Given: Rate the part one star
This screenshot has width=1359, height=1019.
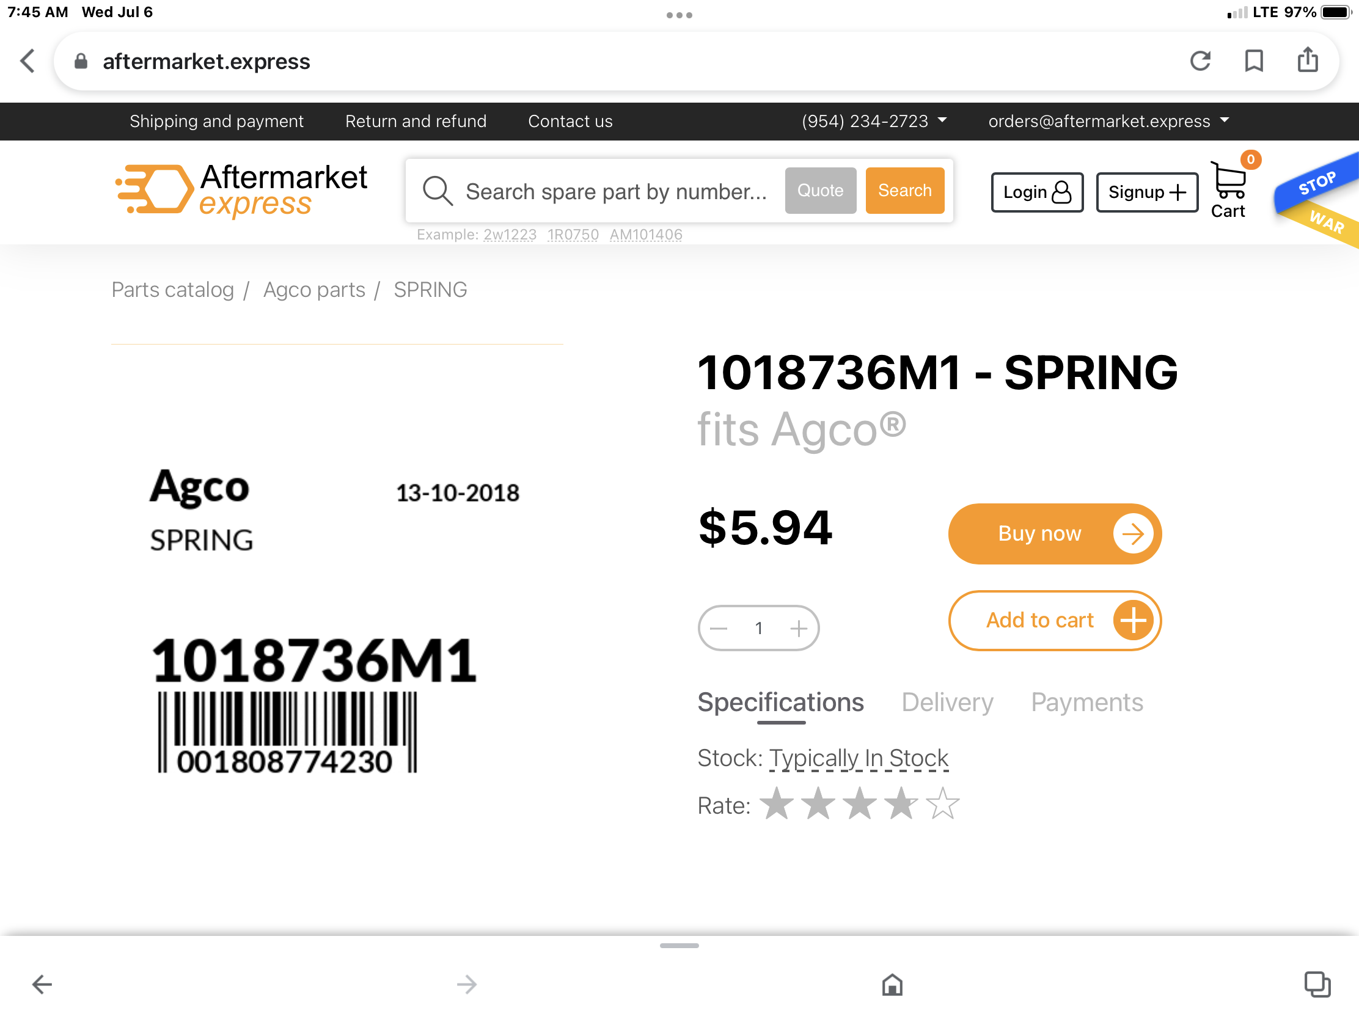Looking at the screenshot, I should (777, 804).
